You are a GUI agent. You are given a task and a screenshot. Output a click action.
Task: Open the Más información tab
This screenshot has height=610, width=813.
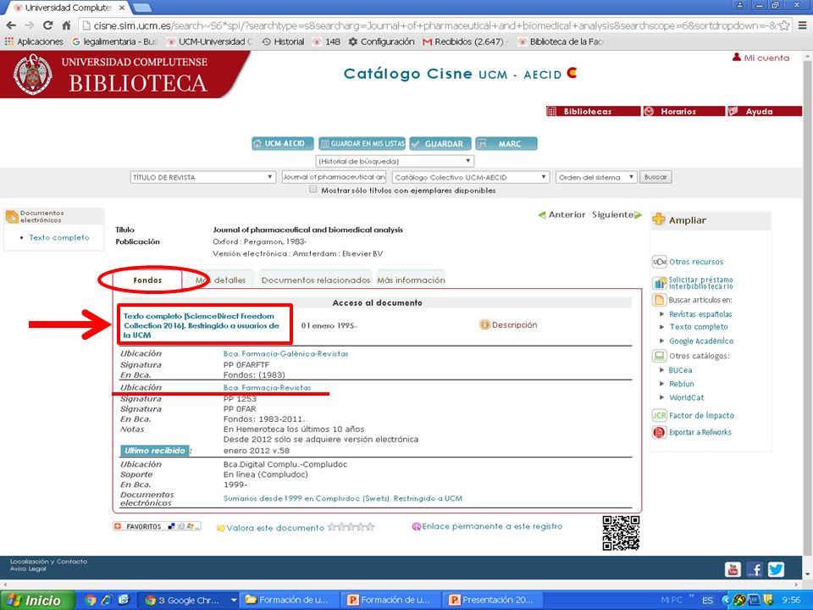[411, 280]
